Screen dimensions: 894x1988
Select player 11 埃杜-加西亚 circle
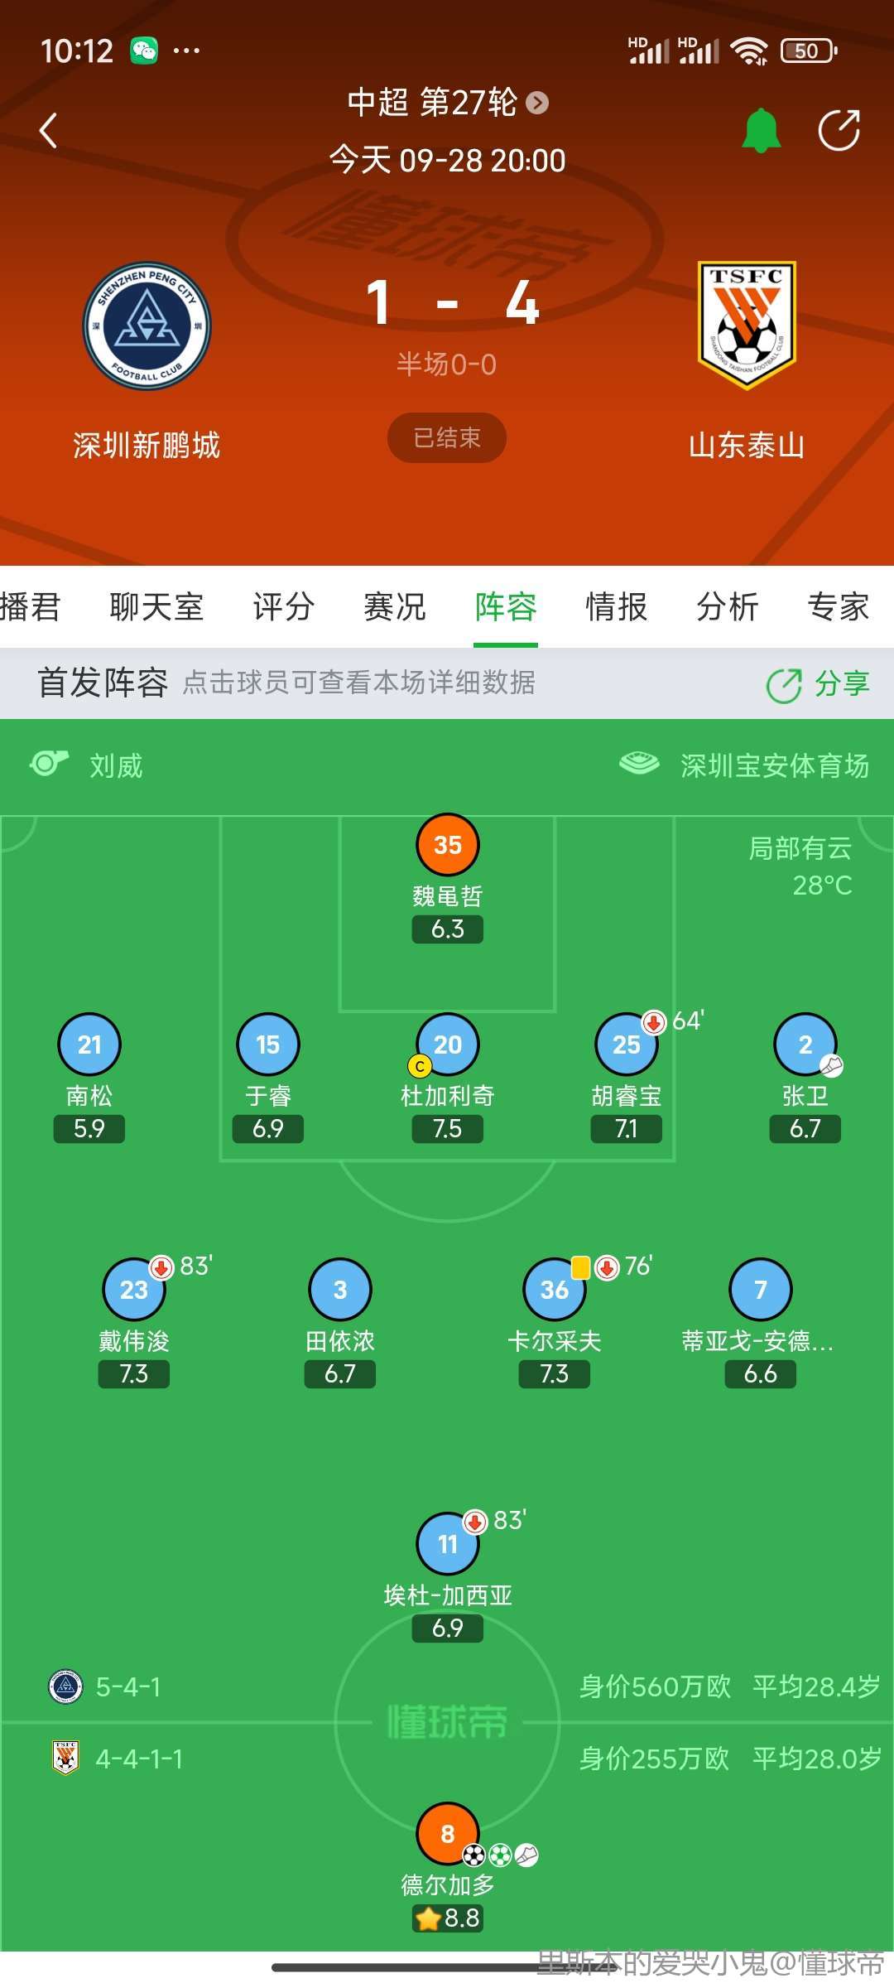(448, 1544)
